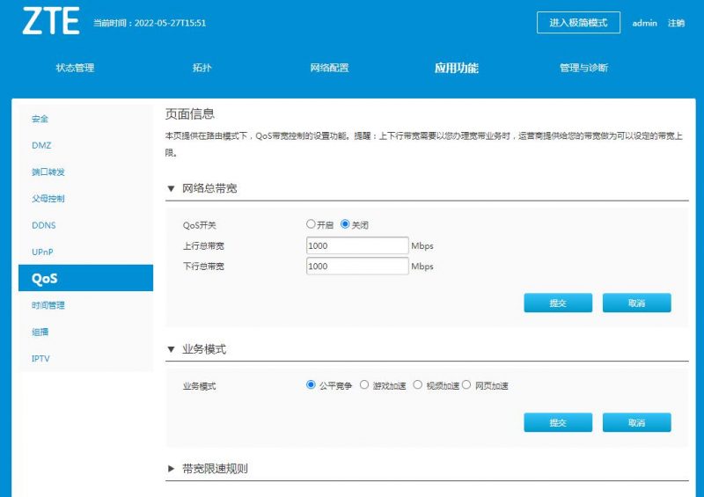Choose 游戏加速 service mode
The width and height of the screenshot is (704, 497).
(364, 385)
